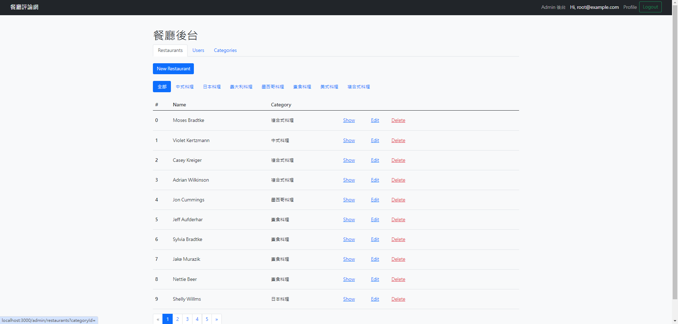The image size is (678, 324).
Task: Click the previous page « arrow
Action: tap(158, 319)
